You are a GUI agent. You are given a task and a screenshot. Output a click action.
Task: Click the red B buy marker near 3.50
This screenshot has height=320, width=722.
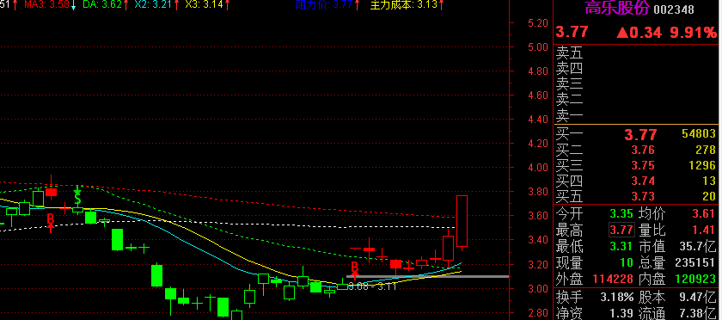tap(51, 220)
